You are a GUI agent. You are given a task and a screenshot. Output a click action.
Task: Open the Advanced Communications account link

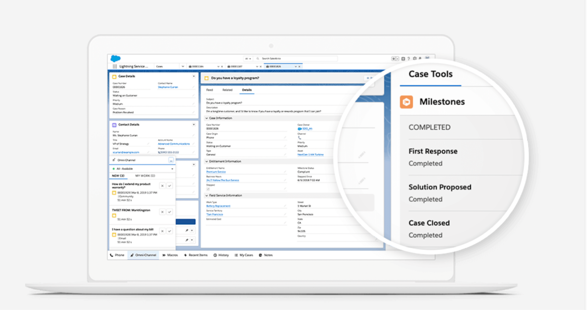[x=174, y=144]
